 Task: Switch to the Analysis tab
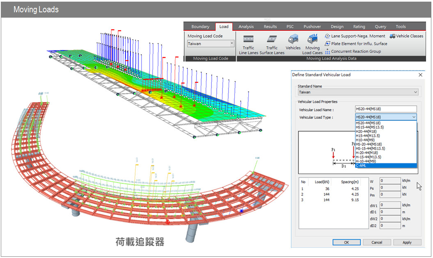click(x=246, y=27)
